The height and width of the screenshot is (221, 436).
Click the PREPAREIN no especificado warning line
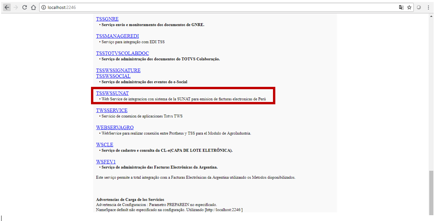coord(156,205)
